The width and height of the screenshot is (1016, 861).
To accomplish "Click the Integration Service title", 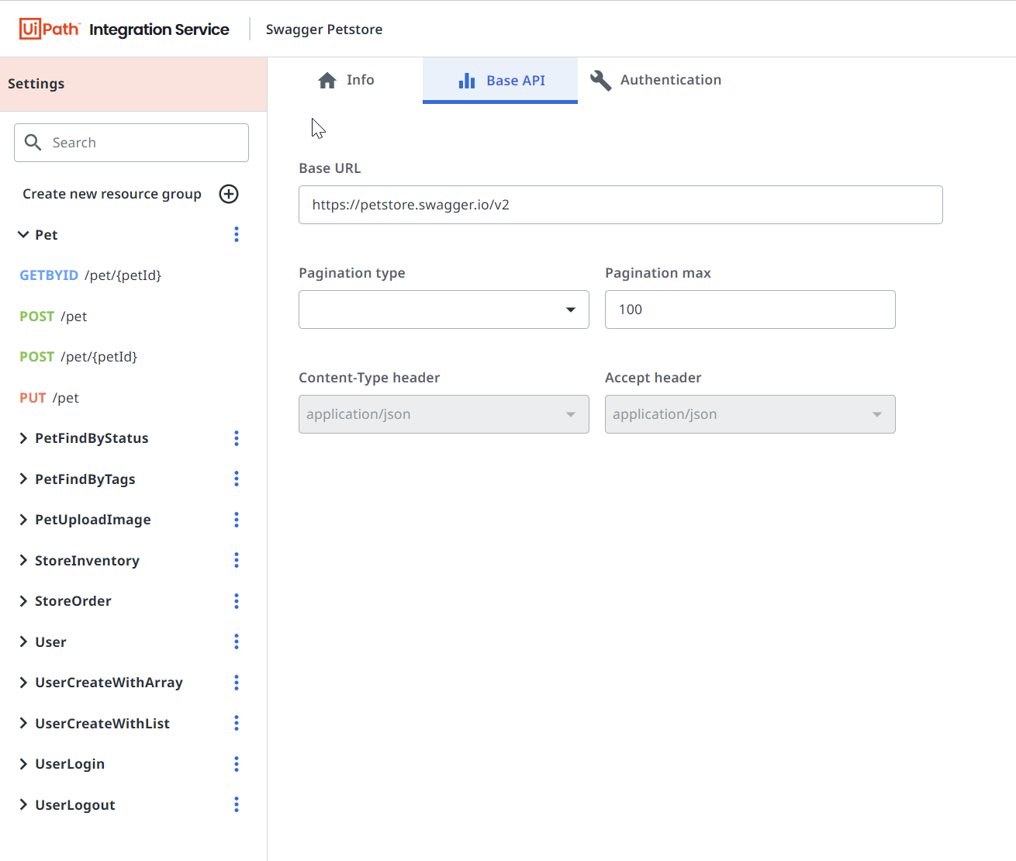I will [159, 29].
